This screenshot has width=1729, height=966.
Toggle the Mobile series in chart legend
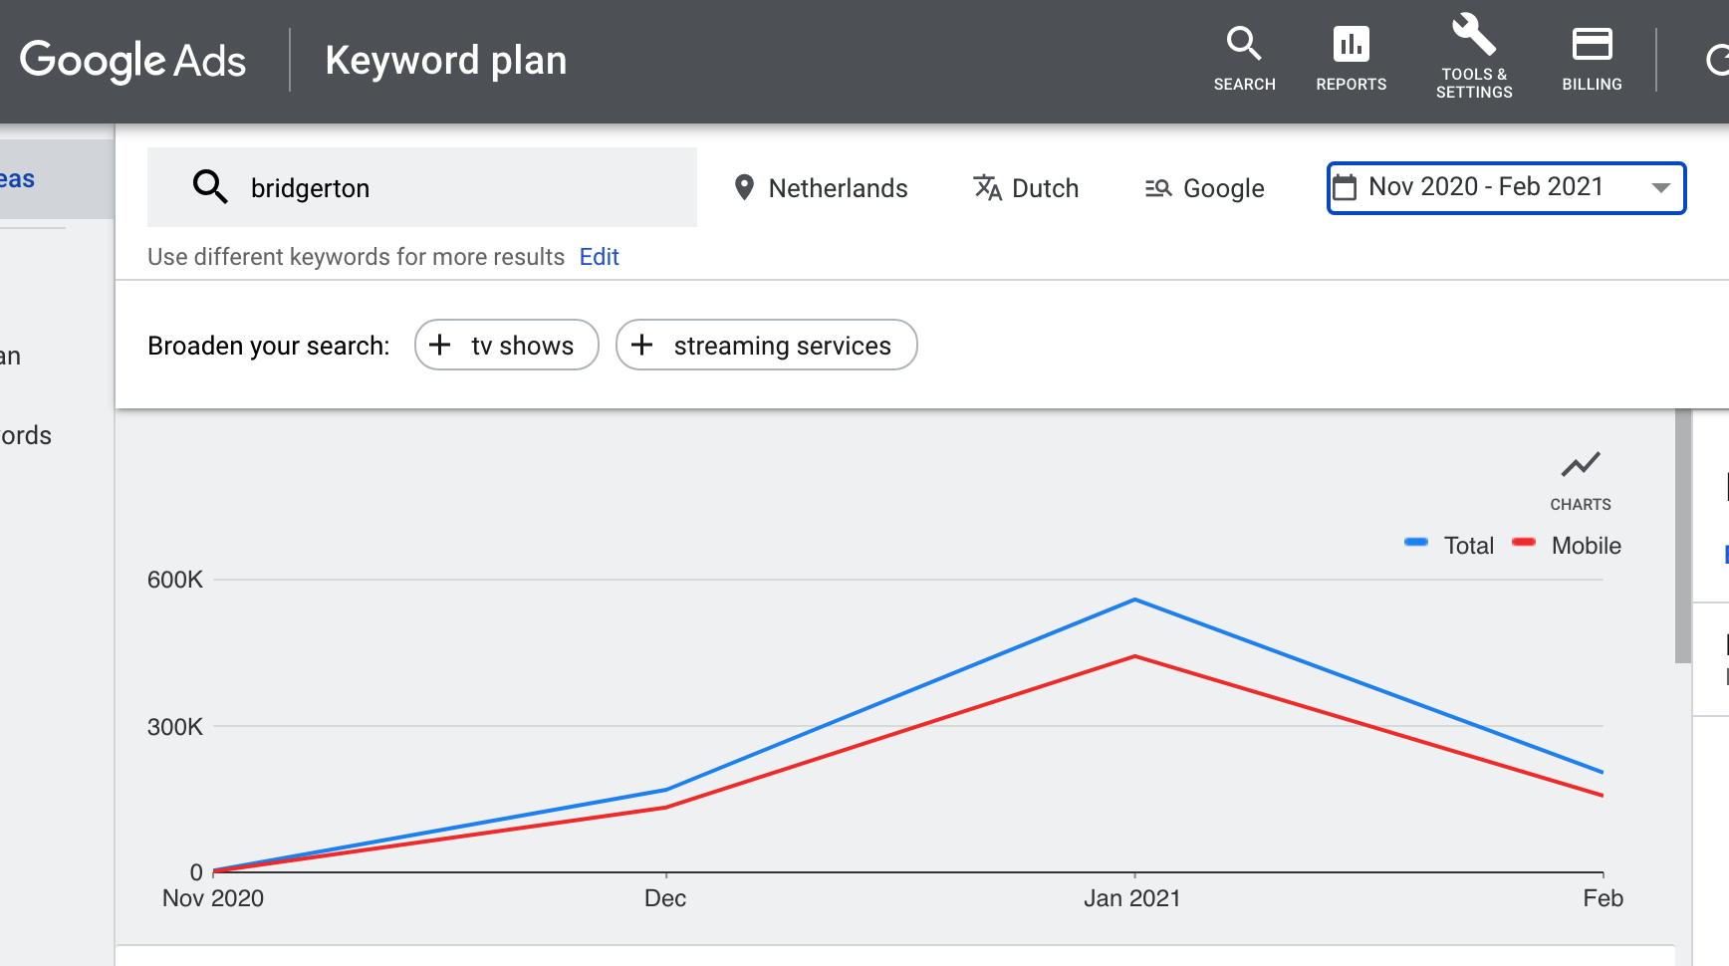pyautogui.click(x=1567, y=545)
